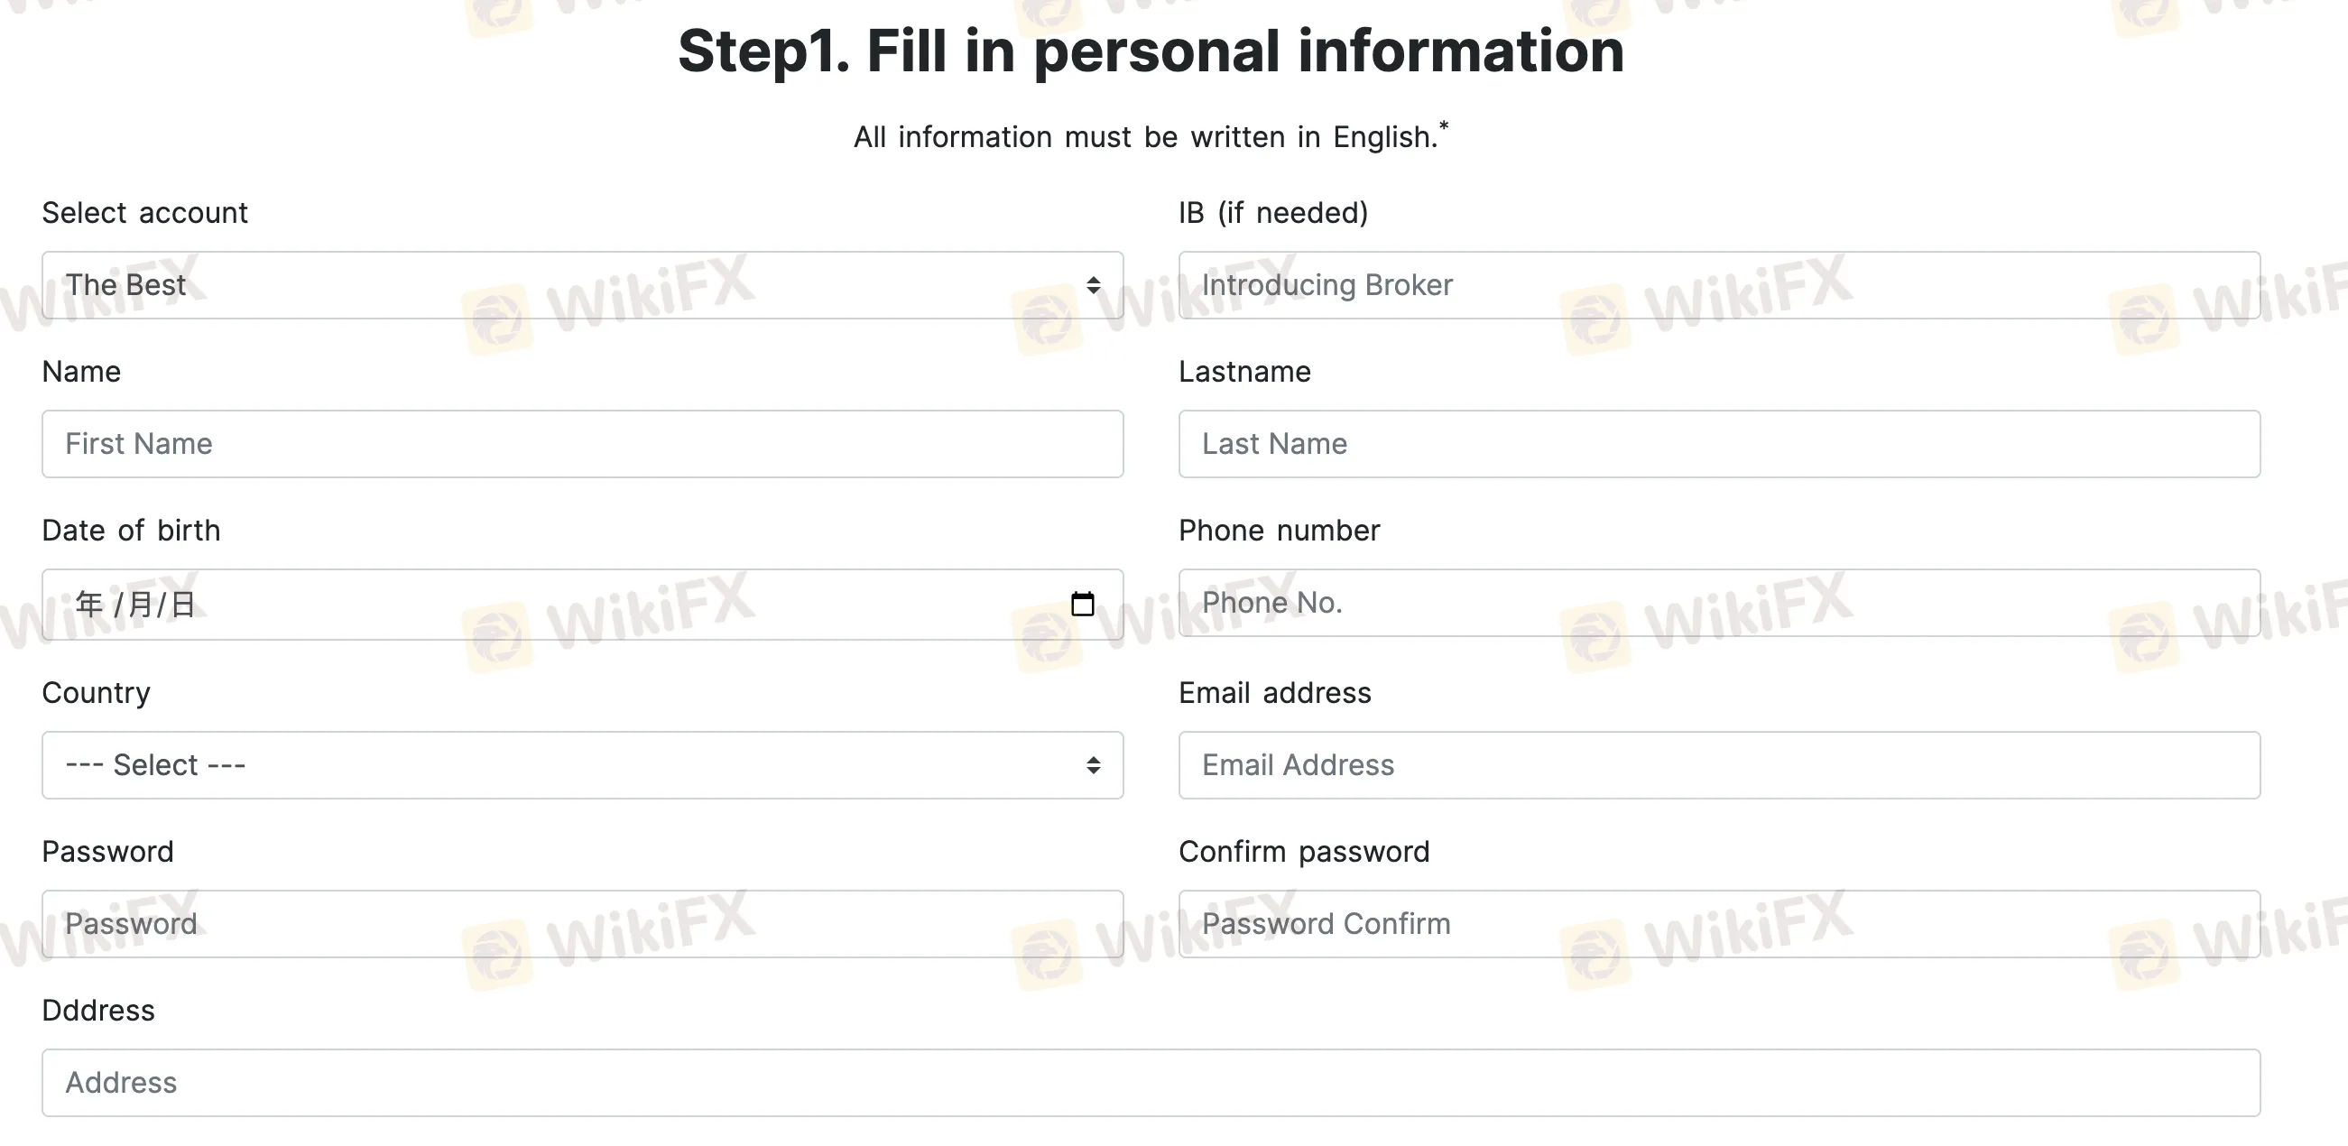The width and height of the screenshot is (2348, 1146).
Task: Click the Introducing Broker input field
Action: click(1718, 285)
